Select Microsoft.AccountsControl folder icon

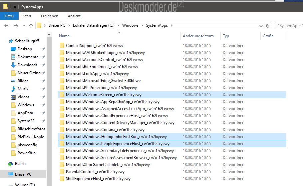pos(62,60)
